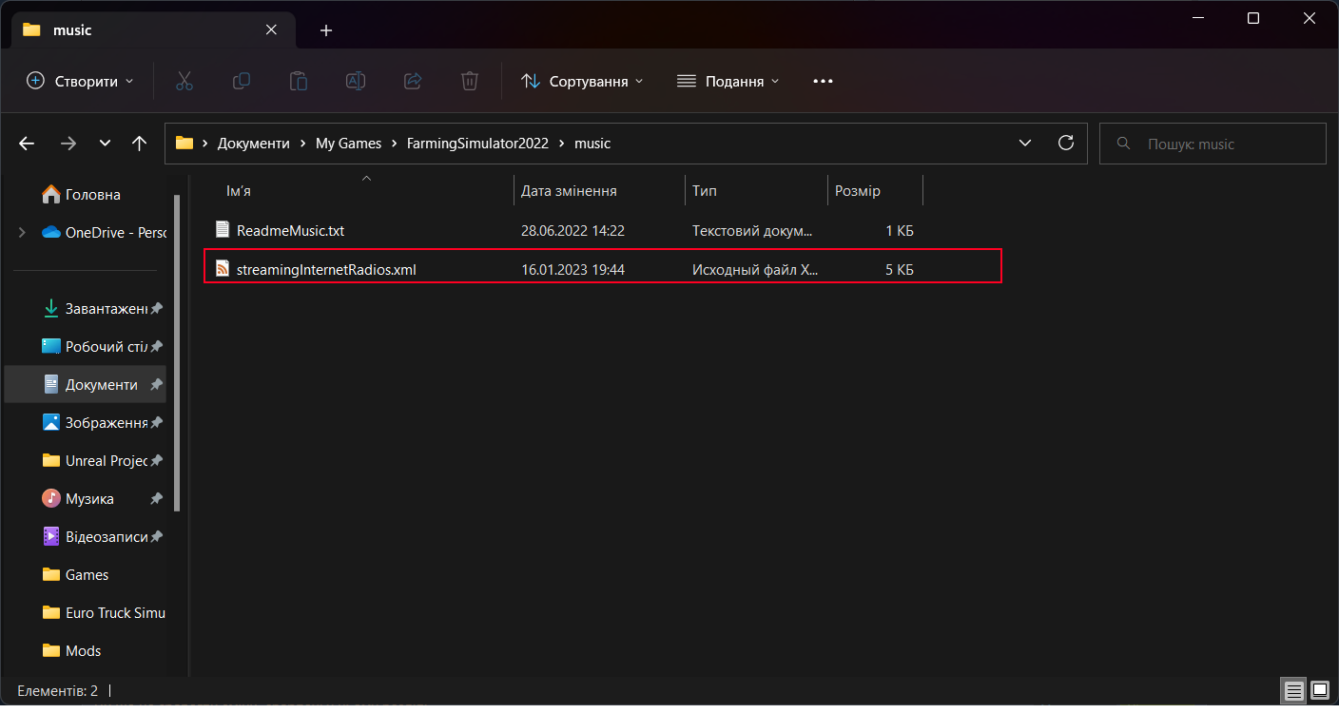Expand the OneDrive tree node
The image size is (1339, 713).
coord(22,232)
